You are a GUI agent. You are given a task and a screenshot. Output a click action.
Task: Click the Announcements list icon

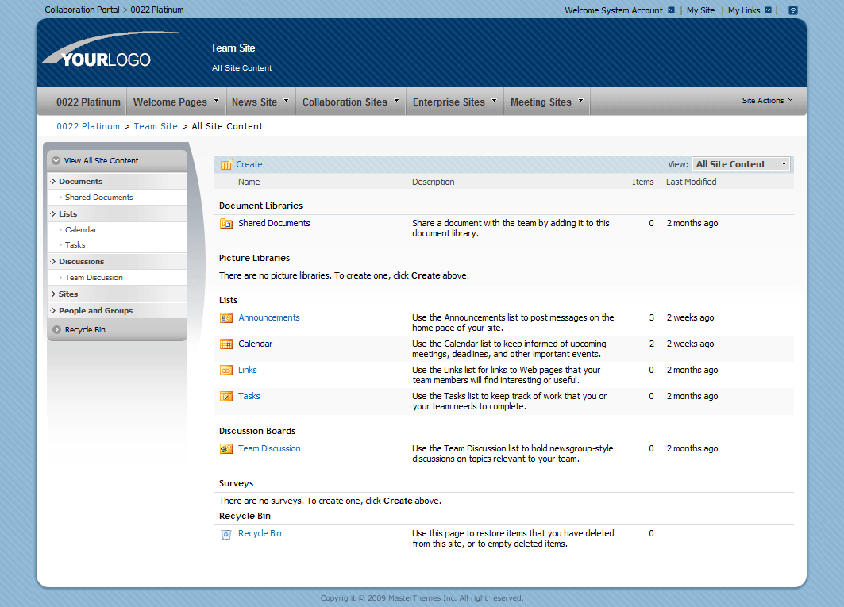(x=226, y=318)
